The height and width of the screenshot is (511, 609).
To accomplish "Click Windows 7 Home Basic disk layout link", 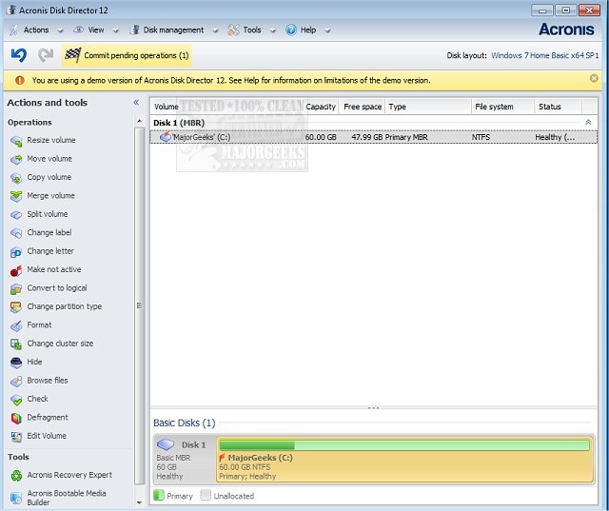I will tap(546, 56).
